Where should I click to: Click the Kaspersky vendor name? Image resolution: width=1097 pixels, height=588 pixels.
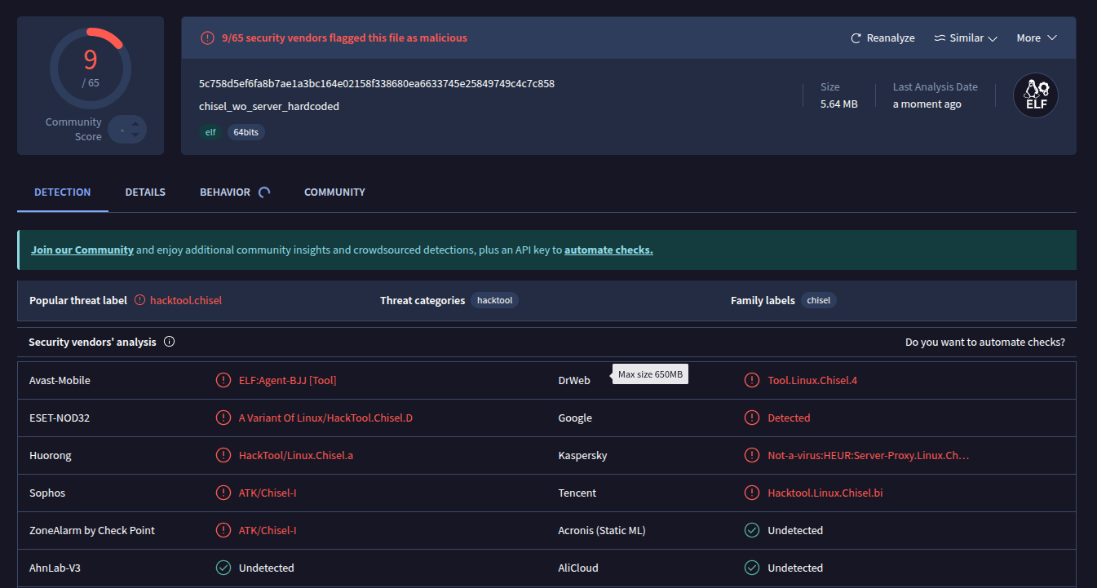point(583,456)
